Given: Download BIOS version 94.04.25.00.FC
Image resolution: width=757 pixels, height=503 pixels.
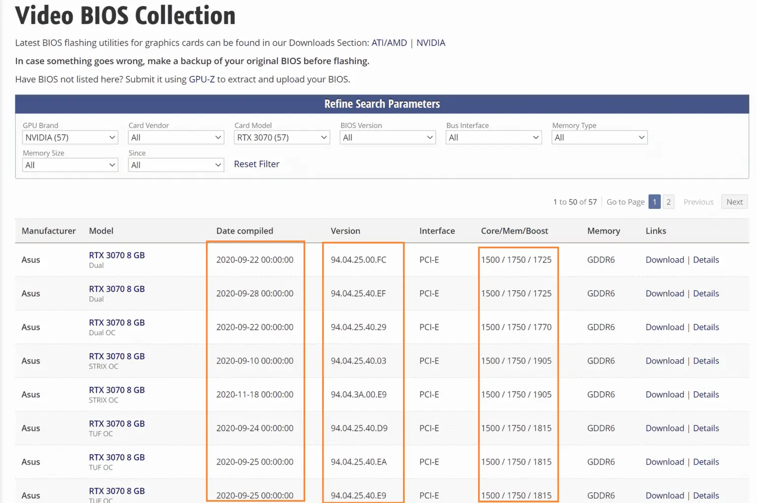Looking at the screenshot, I should click(665, 260).
